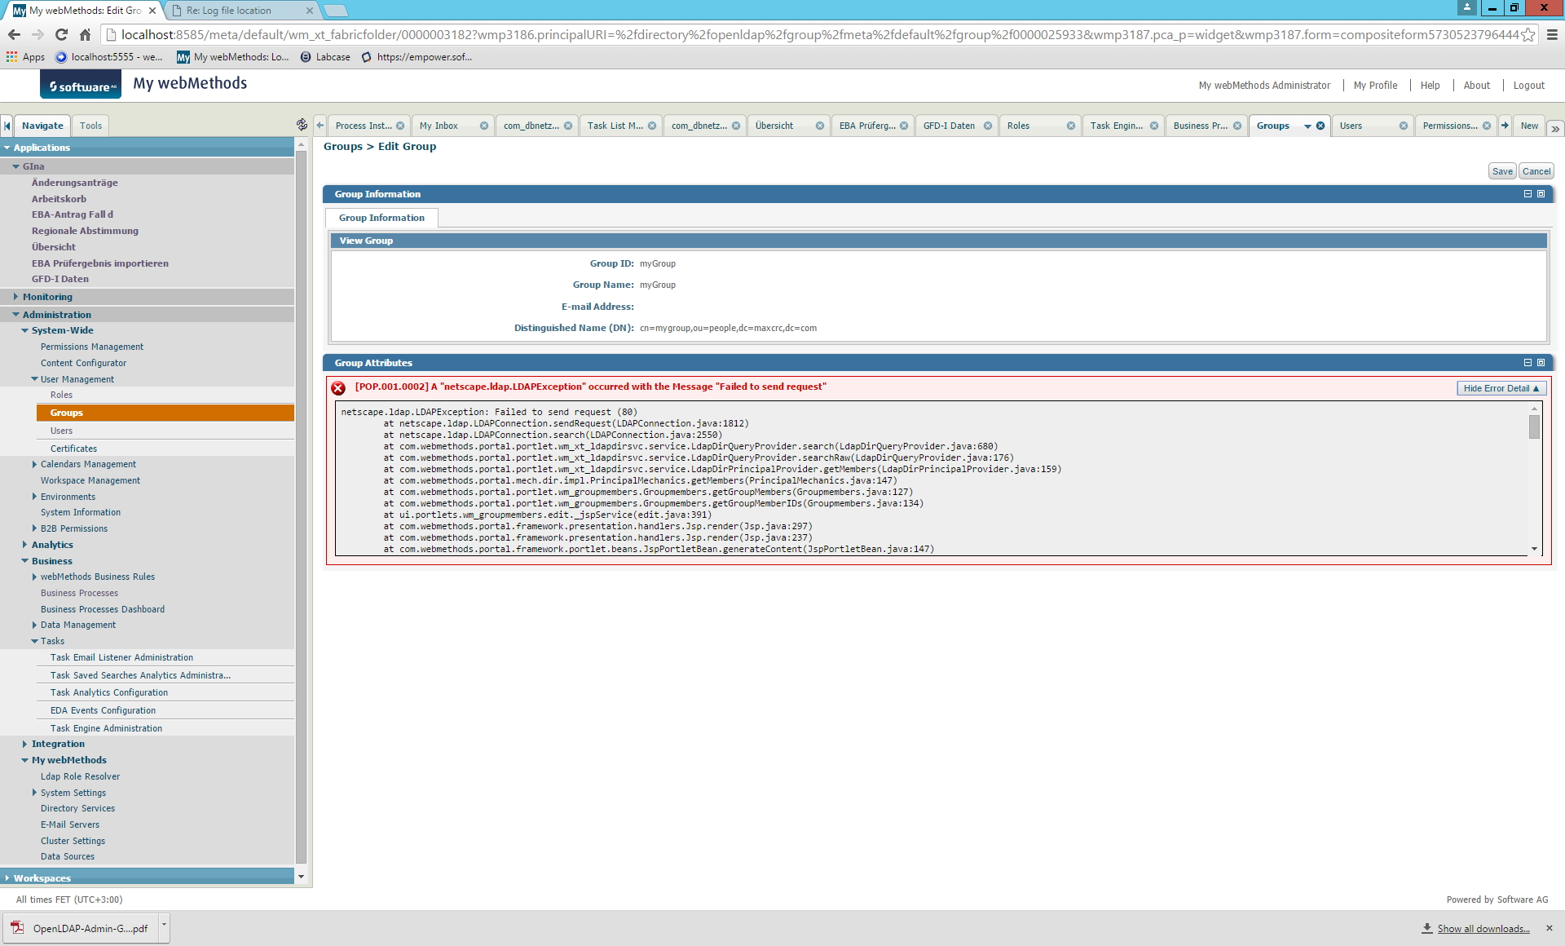Close the Permissions... tab
Viewport: 1565px width, 946px height.
point(1487,126)
